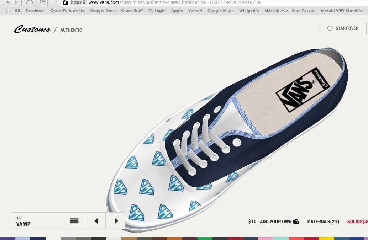Select the yellow color swatch
Viewport: 368px width, 240px height.
tap(326, 239)
